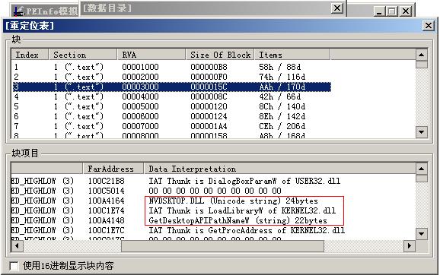Sort by Section column header
Viewport: 440px width, 275px height.
point(83,55)
